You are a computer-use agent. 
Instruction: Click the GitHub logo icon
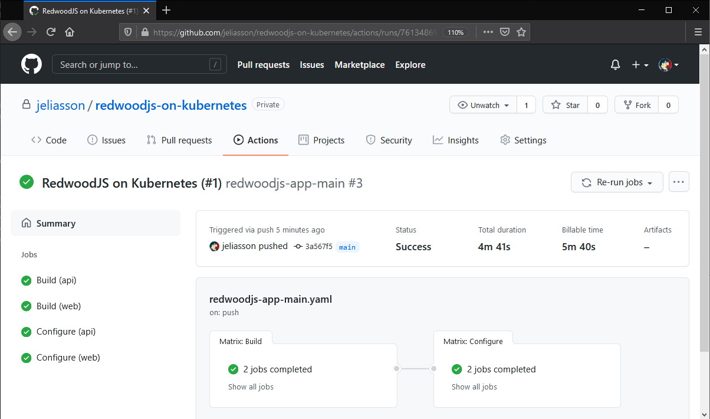point(31,65)
